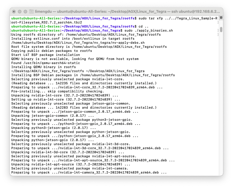Click '142283 files and directories' database line

click(84, 107)
